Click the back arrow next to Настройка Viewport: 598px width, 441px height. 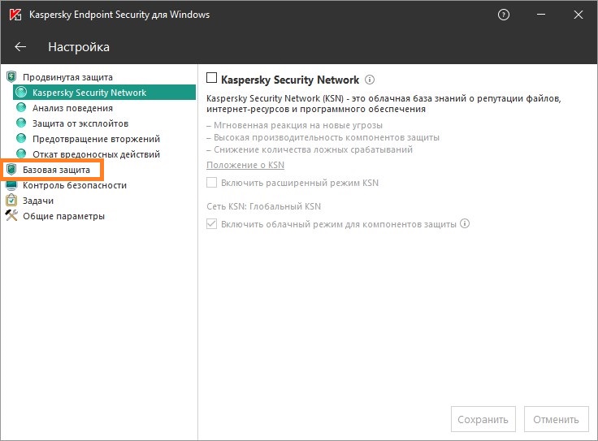[20, 47]
